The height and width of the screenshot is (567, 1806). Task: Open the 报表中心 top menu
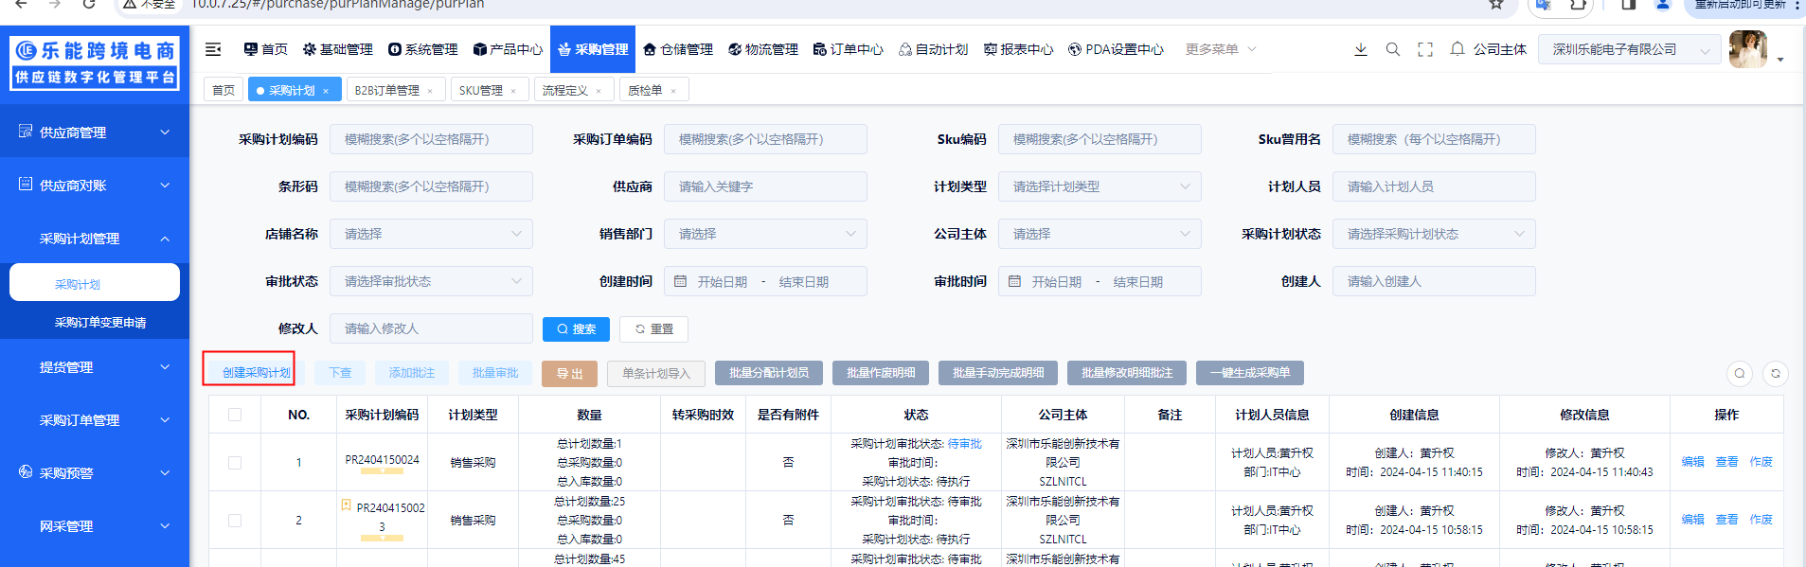pos(1018,49)
